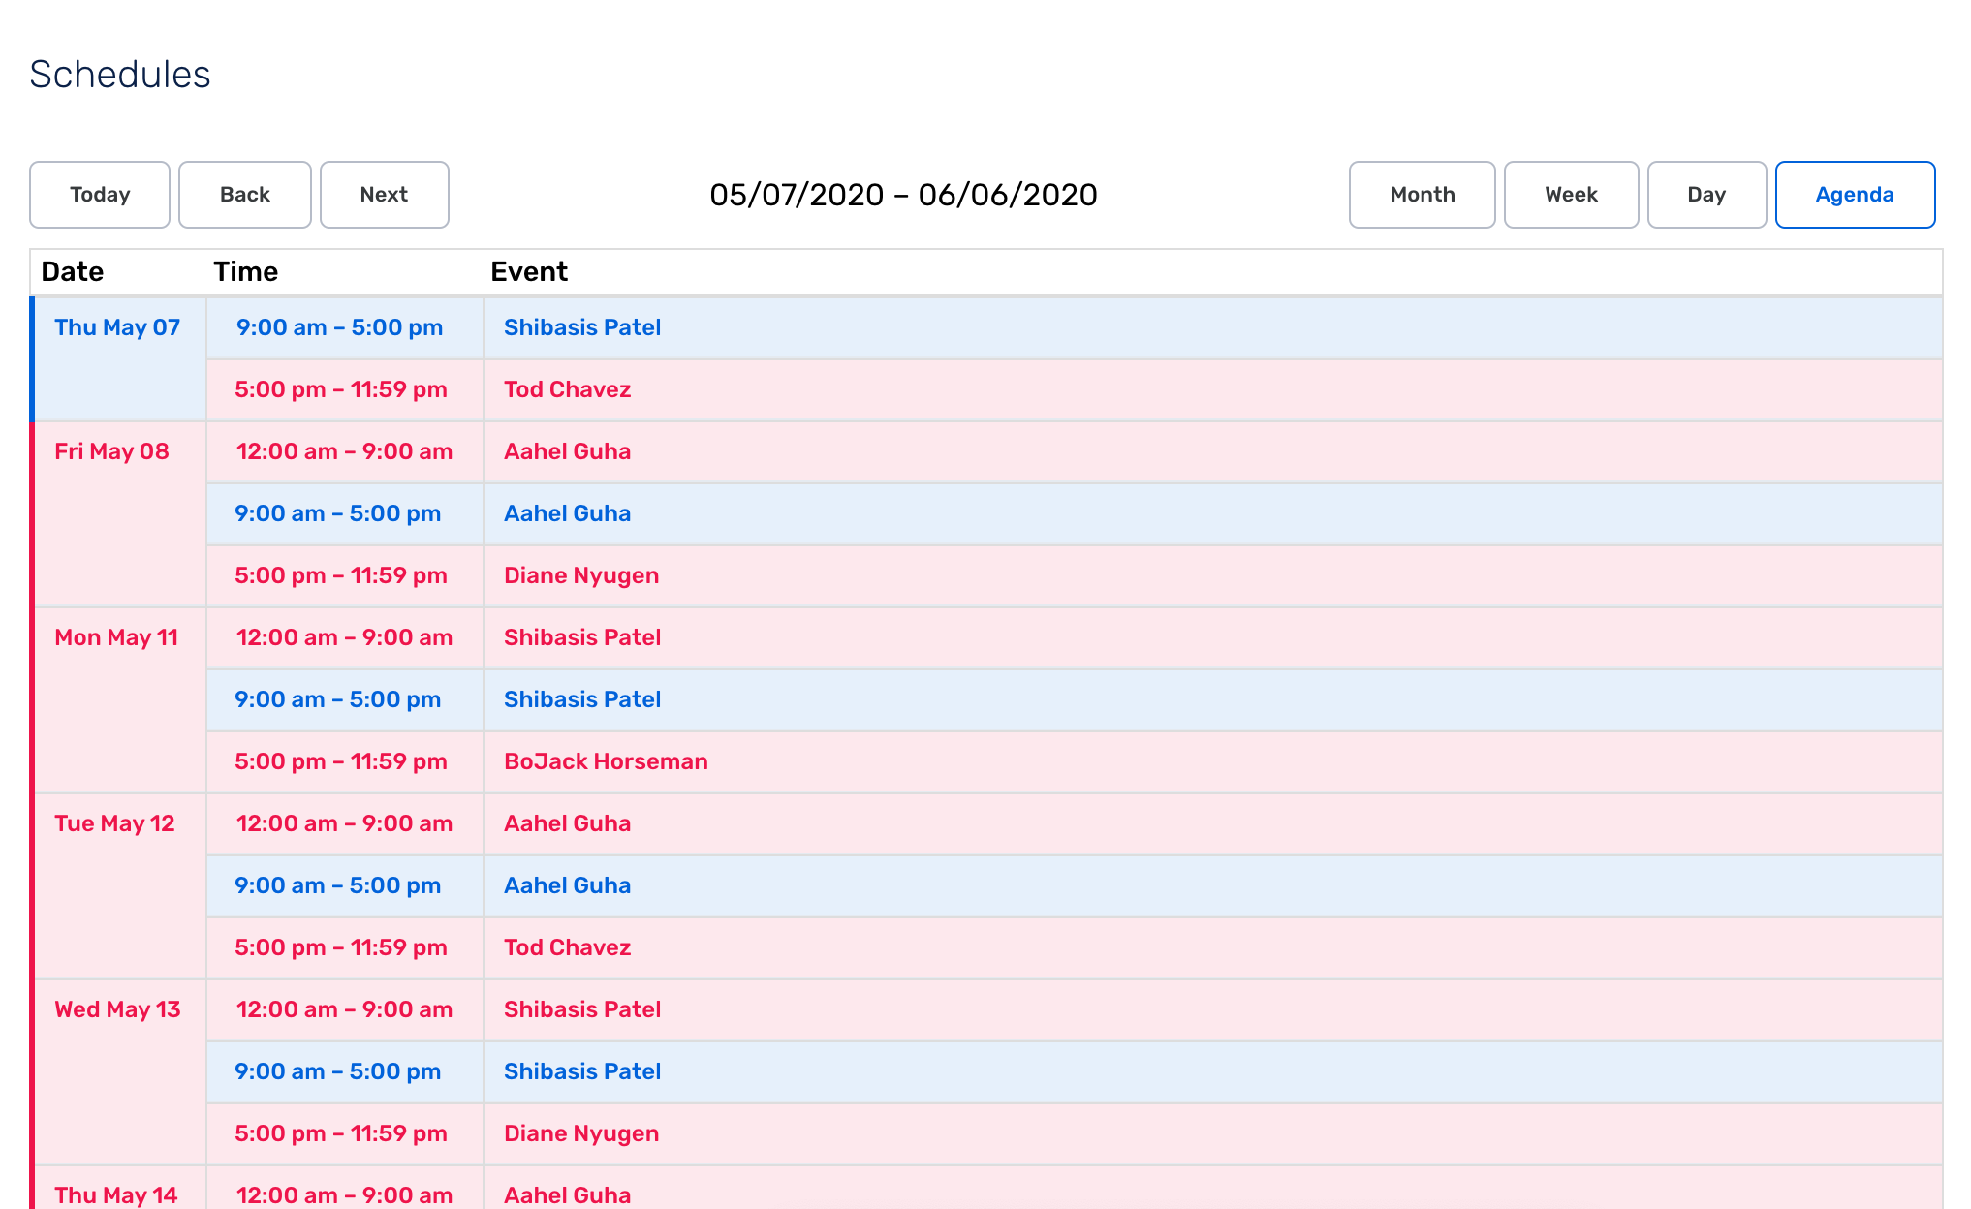Image resolution: width=1971 pixels, height=1209 pixels.
Task: Open Diane Nyugen event on Wed May 13
Action: (x=1213, y=1133)
